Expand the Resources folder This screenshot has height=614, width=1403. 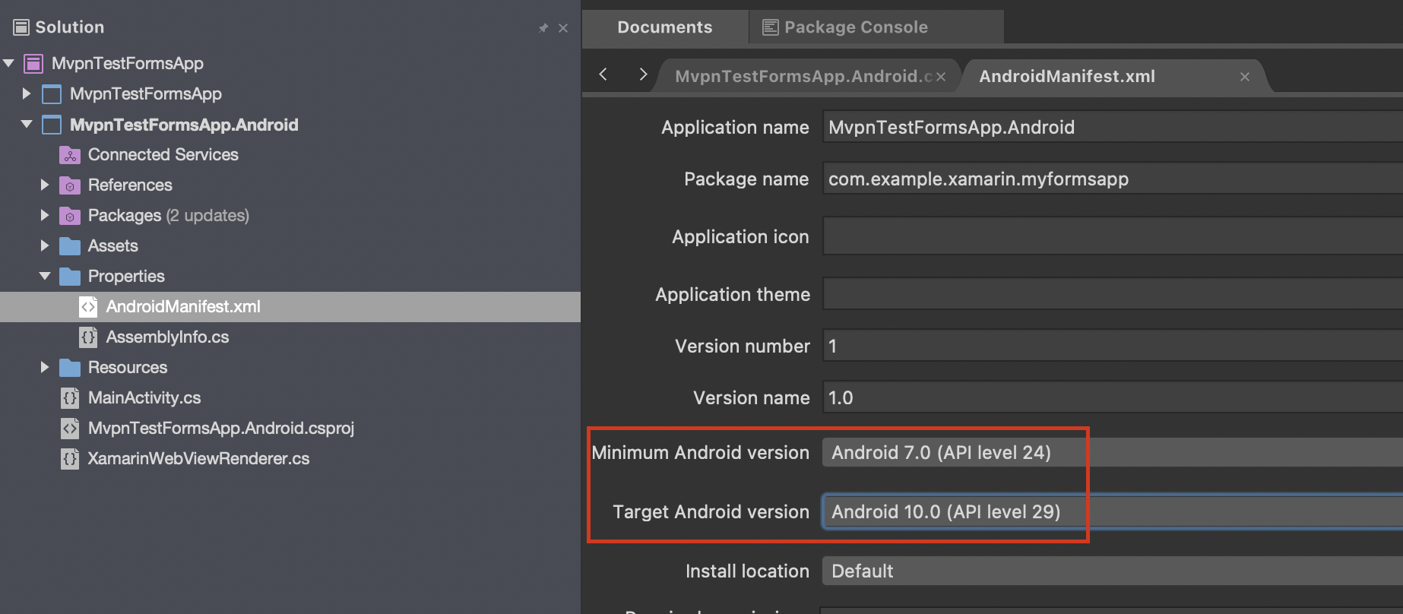(x=45, y=367)
